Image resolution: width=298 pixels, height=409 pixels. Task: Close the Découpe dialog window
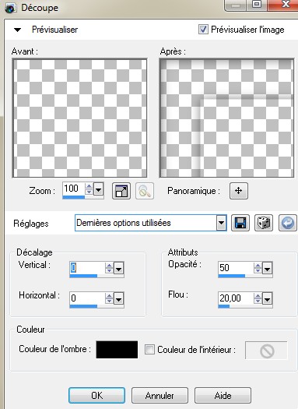click(286, 5)
